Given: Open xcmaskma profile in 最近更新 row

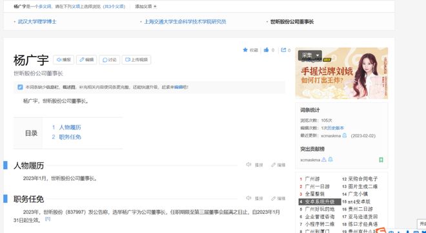Looking at the screenshot, I should click(330, 136).
